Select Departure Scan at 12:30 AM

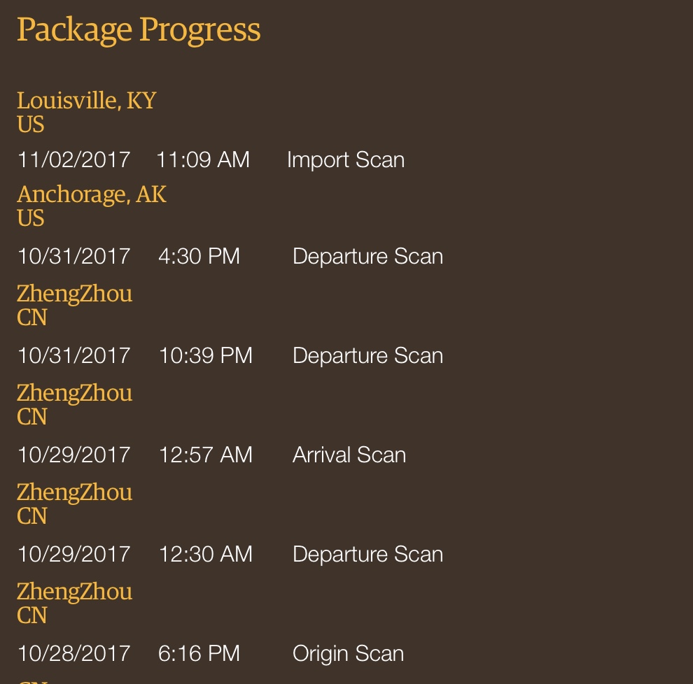(x=367, y=554)
